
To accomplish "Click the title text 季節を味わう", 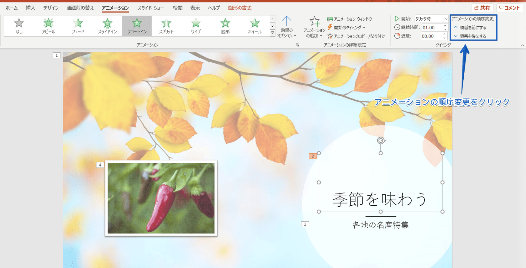I will point(380,200).
